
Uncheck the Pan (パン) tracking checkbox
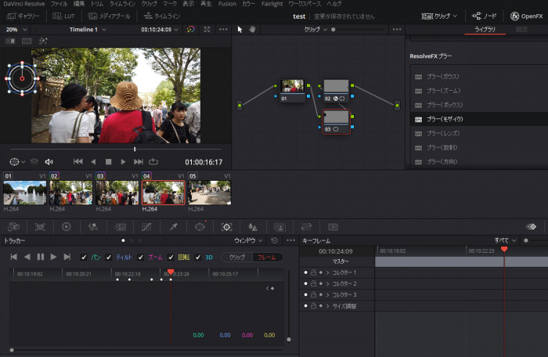84,258
